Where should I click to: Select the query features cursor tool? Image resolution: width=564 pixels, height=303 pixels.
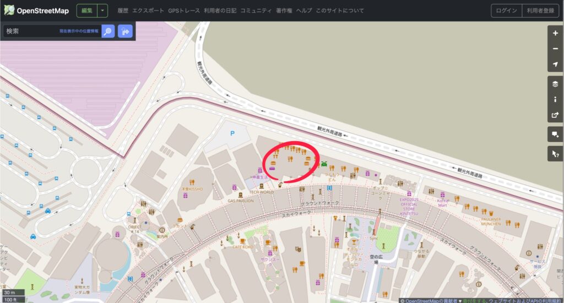[x=555, y=154]
